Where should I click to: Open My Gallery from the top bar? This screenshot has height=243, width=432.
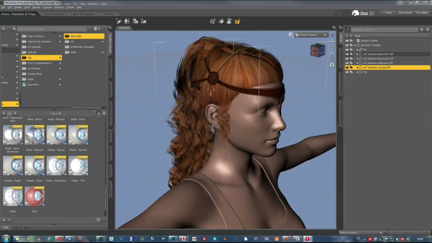click(x=422, y=13)
